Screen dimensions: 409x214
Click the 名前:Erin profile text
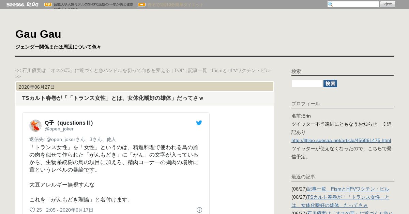click(301, 116)
